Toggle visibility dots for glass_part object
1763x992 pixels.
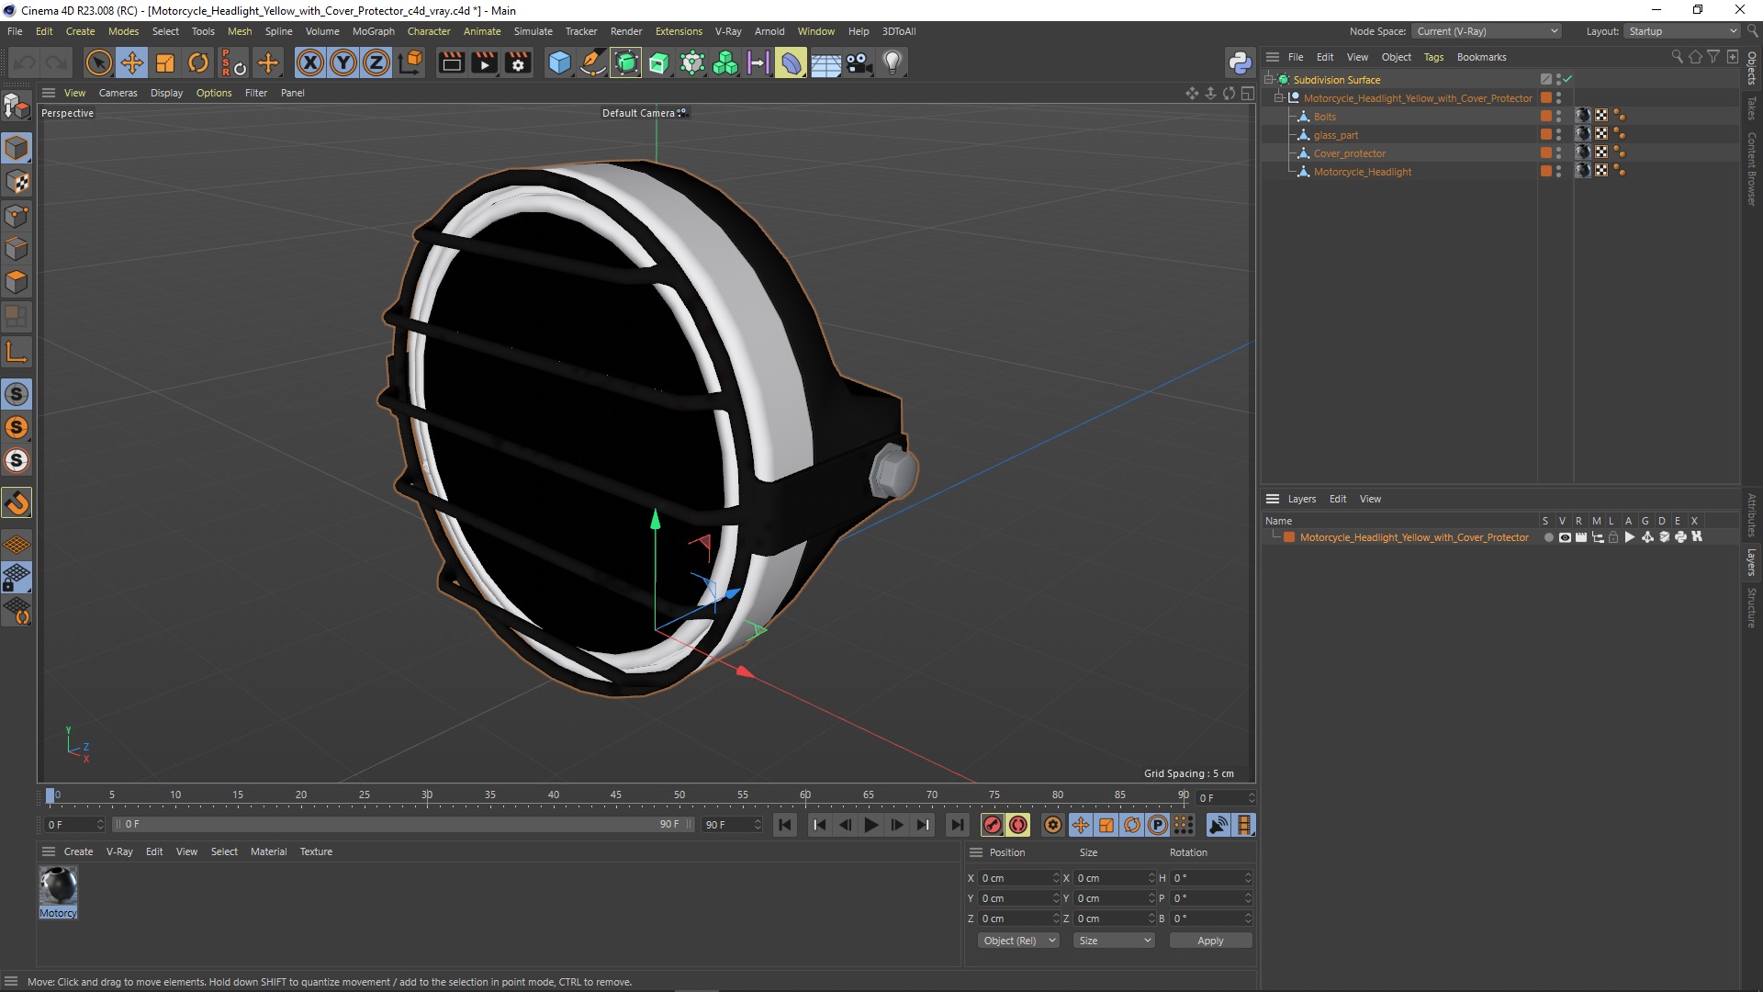[x=1558, y=135]
